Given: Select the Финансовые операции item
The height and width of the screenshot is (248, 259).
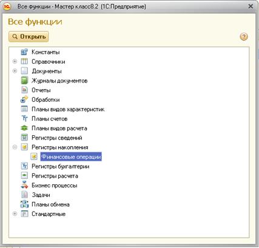Looking at the screenshot, I should 71,157.
